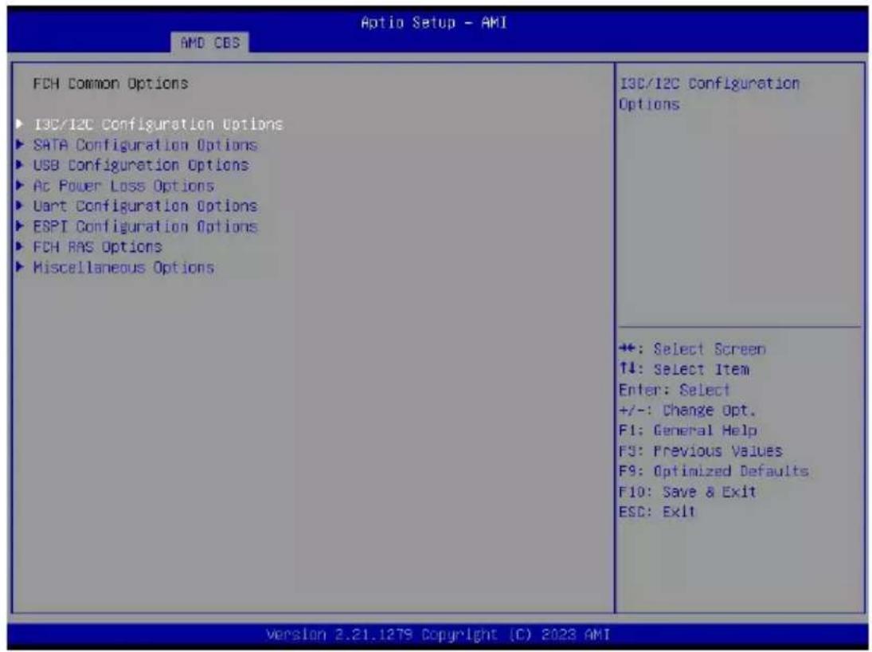This screenshot has width=872, height=652.
Task: Open SATA Configuration Options submenu
Action: click(145, 145)
